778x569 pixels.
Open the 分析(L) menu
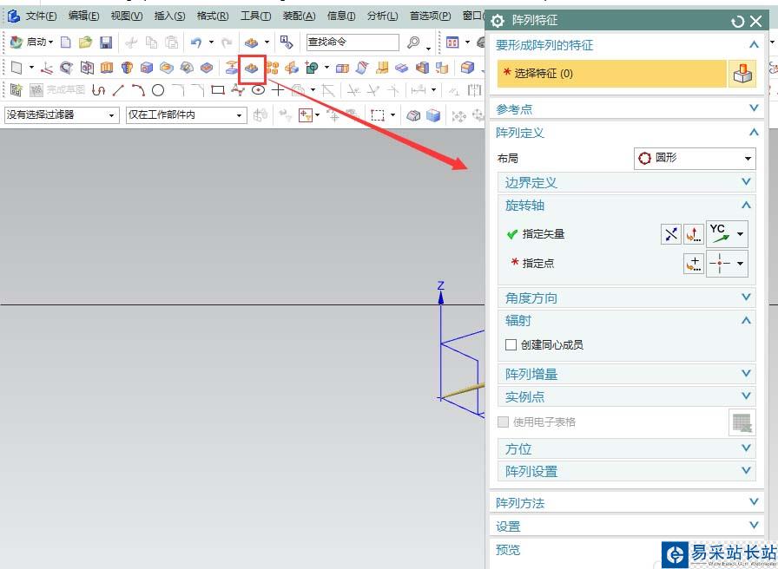382,16
